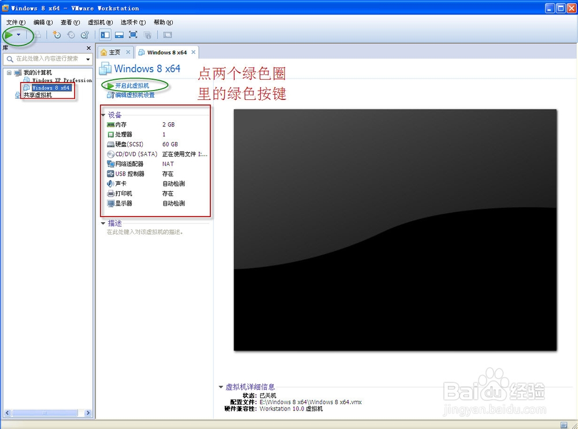578x429 pixels.
Task: Click the library horizontal scrollbar thumb
Action: [x=45, y=413]
